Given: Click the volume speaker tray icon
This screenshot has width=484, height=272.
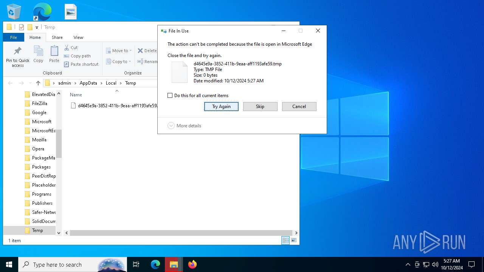Looking at the screenshot, I should (x=435, y=264).
